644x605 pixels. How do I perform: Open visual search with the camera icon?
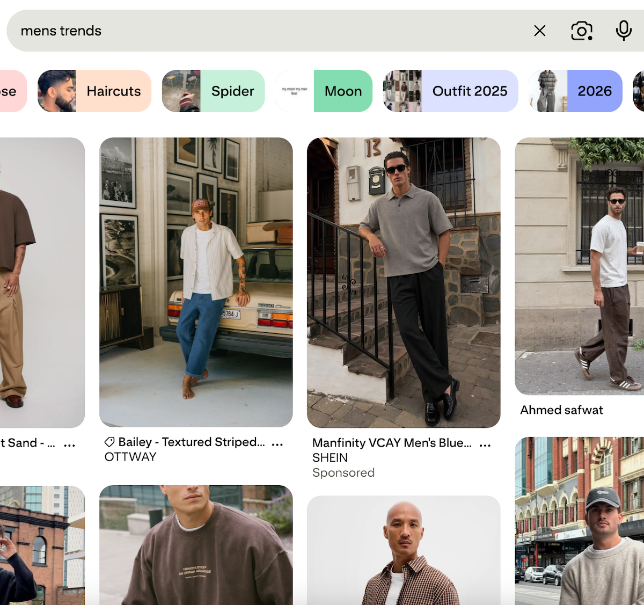tap(582, 31)
